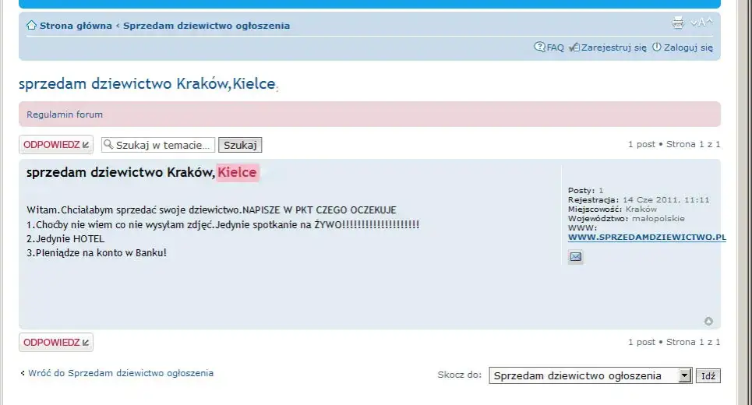Image resolution: width=752 pixels, height=405 pixels.
Task: Open the Skocz do forum dropdown
Action: 591,375
